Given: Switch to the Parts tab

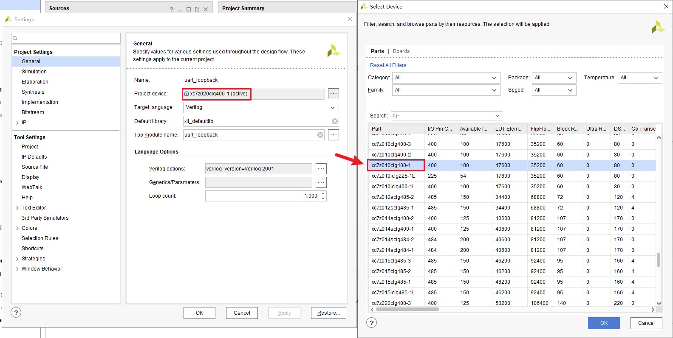Looking at the screenshot, I should (377, 51).
